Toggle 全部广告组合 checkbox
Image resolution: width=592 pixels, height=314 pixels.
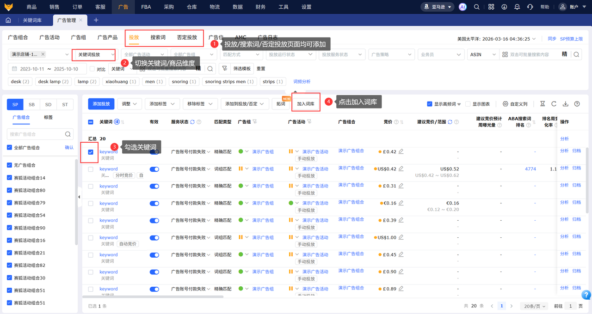coord(10,148)
